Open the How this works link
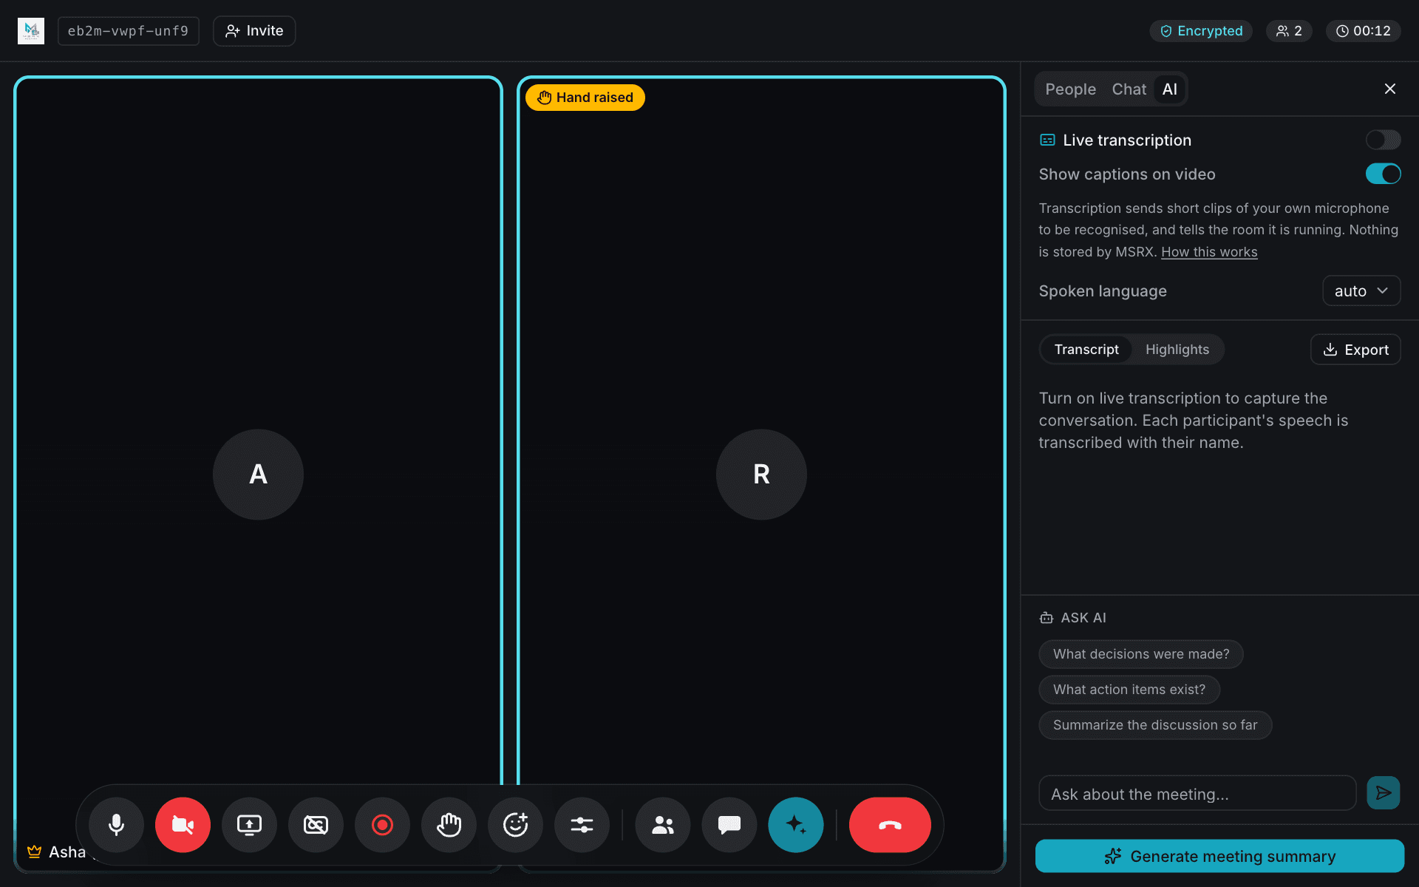1419x887 pixels. tap(1209, 252)
